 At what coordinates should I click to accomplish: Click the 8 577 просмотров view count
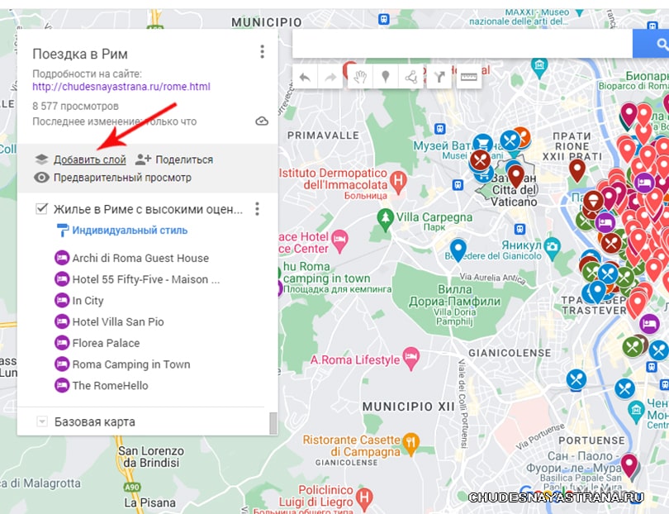coord(75,107)
